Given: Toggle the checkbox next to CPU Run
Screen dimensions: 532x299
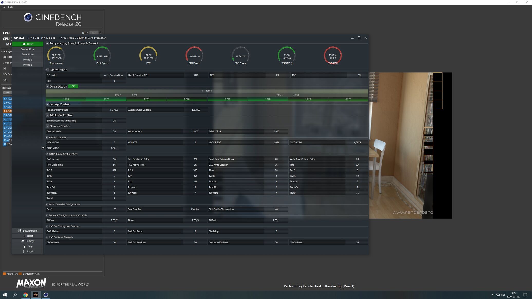Looking at the screenshot, I should pos(101,33).
